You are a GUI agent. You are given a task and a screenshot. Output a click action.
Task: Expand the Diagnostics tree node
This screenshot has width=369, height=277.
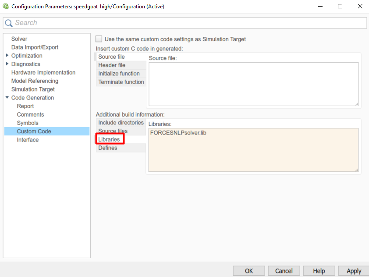7,64
